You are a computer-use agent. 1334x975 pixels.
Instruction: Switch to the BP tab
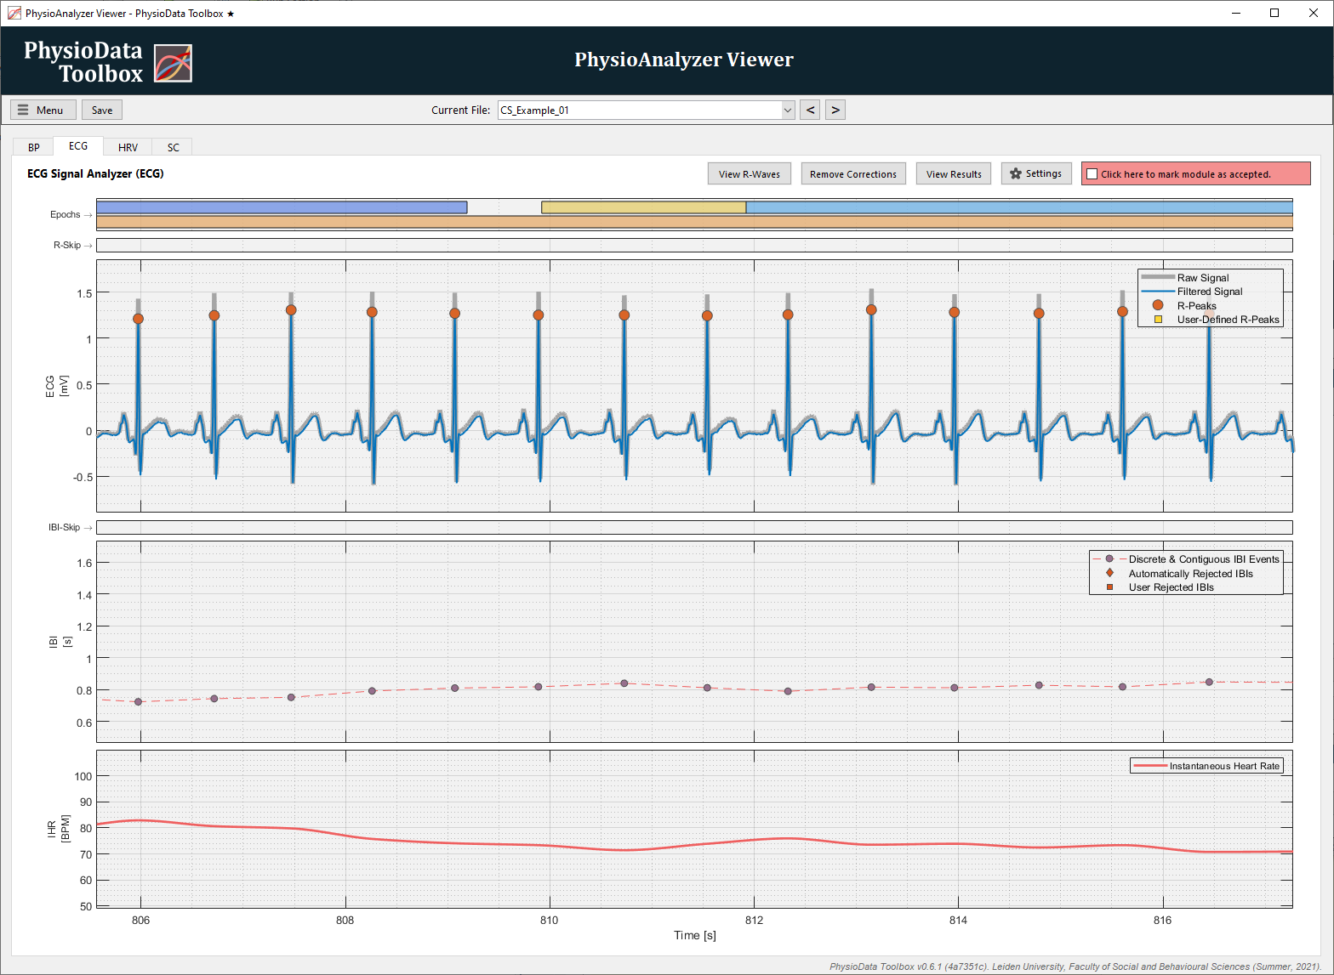34,147
